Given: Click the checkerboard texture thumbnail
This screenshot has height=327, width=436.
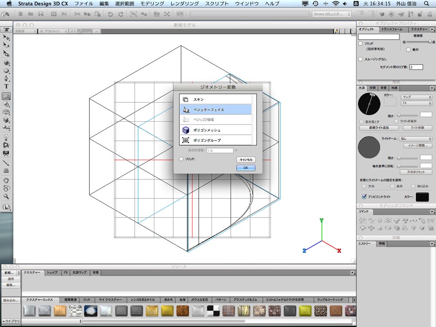Looking at the screenshot, I should pyautogui.click(x=213, y=311).
